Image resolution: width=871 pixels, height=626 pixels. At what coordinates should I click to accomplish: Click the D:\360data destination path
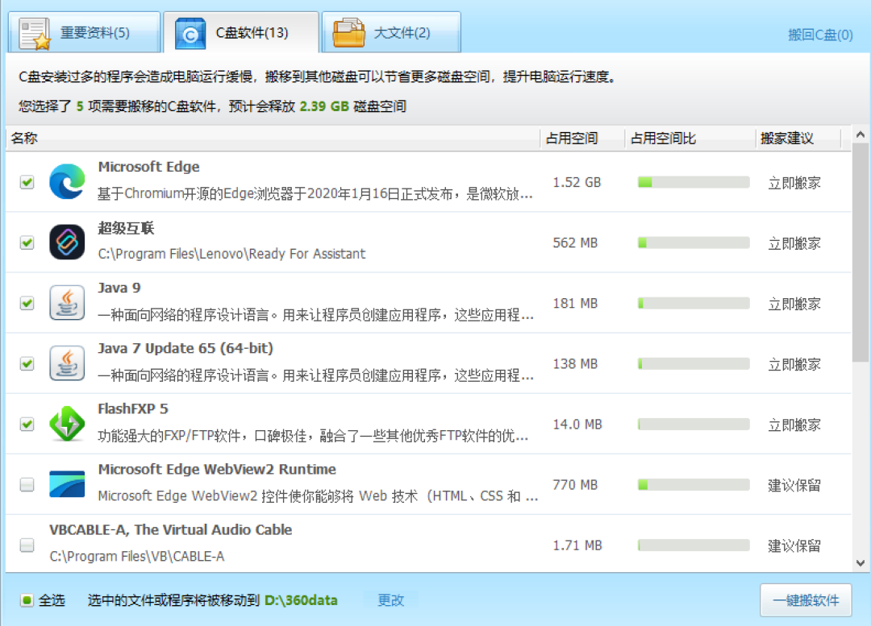tap(301, 600)
